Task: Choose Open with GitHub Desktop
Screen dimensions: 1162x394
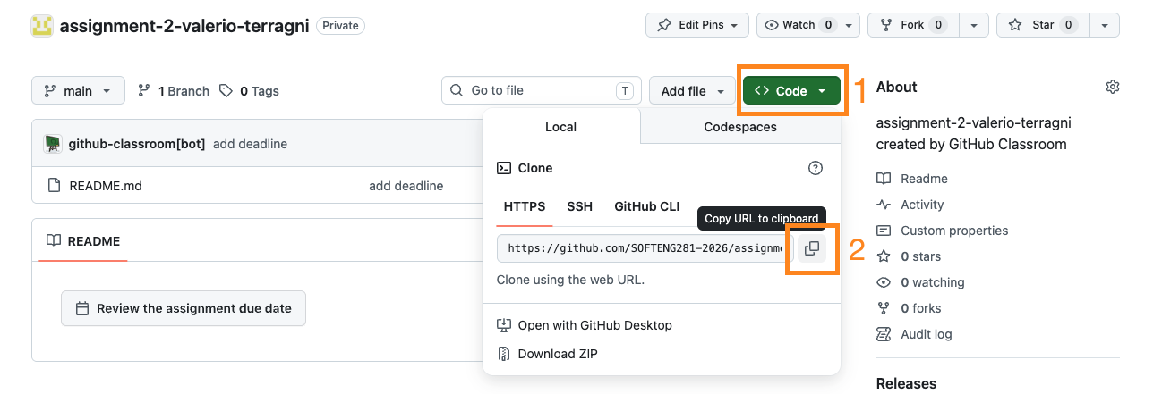Action: (x=584, y=325)
